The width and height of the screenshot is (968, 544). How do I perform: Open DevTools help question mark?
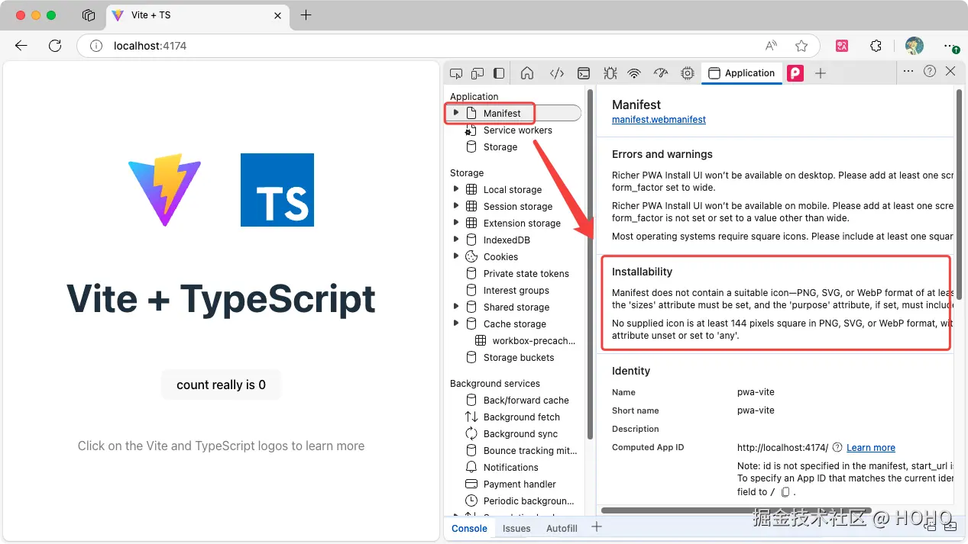pos(930,71)
